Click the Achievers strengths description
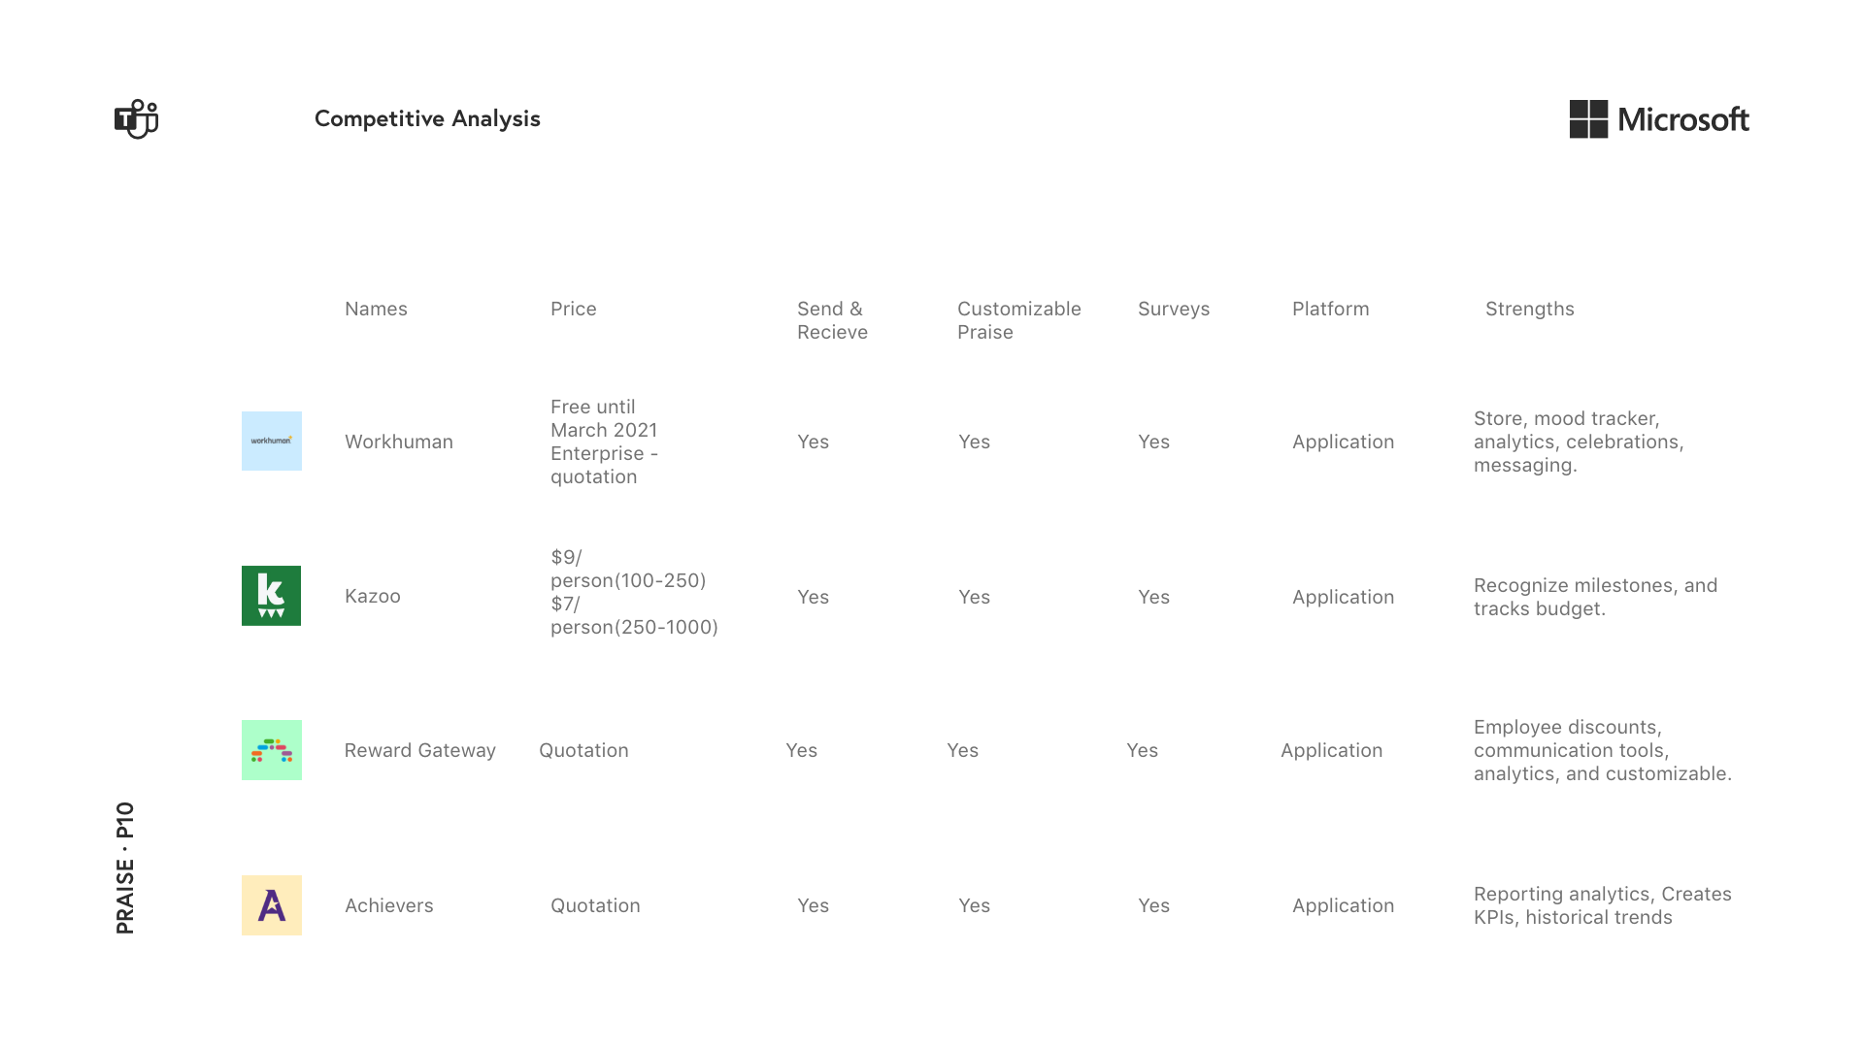The image size is (1864, 1048). [1602, 905]
